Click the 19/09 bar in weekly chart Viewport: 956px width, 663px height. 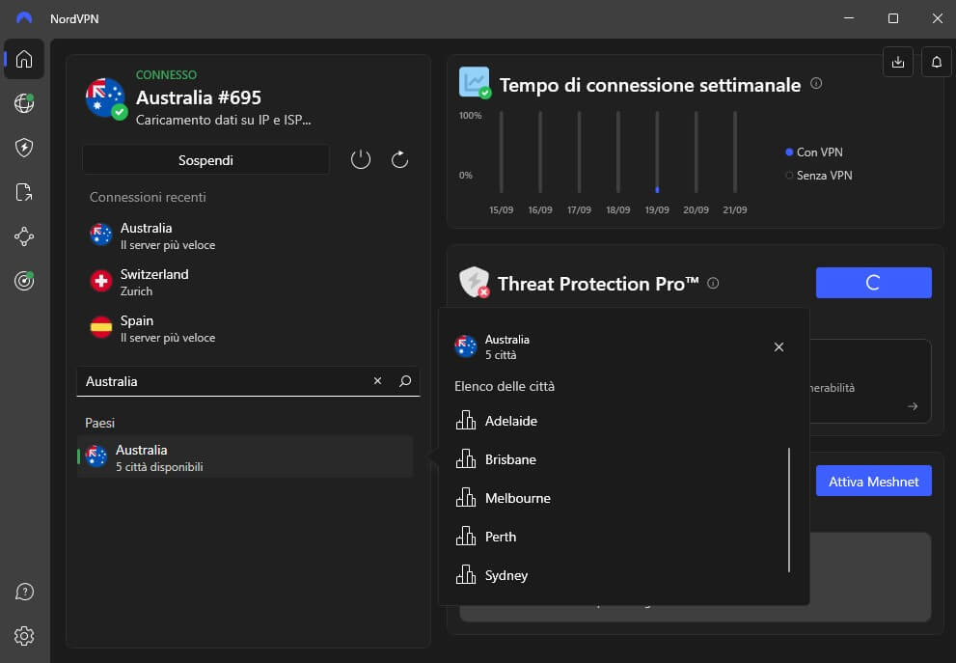tap(657, 152)
